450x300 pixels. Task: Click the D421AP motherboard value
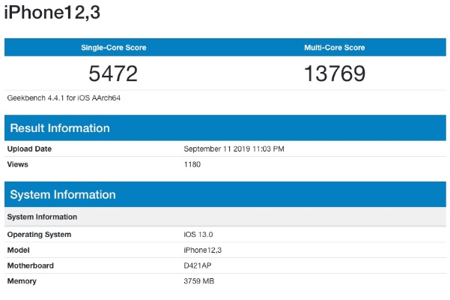(x=198, y=265)
